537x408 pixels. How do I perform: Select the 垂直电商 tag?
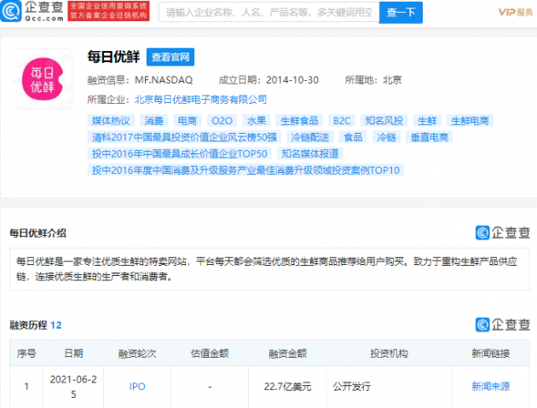tap(430, 137)
